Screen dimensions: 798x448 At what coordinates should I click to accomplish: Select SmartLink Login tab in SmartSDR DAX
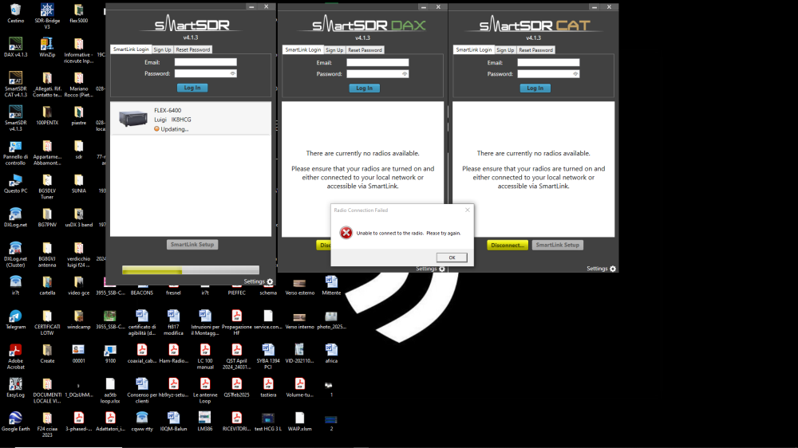[x=302, y=50]
